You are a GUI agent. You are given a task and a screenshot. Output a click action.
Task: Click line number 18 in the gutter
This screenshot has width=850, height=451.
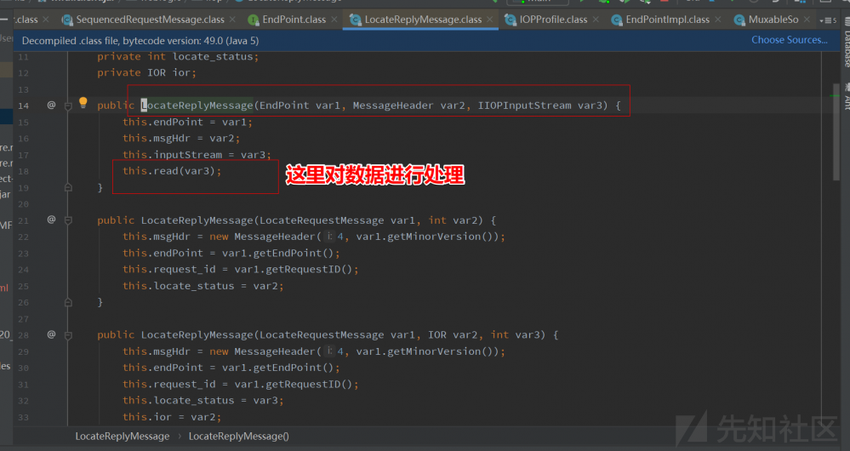(23, 171)
